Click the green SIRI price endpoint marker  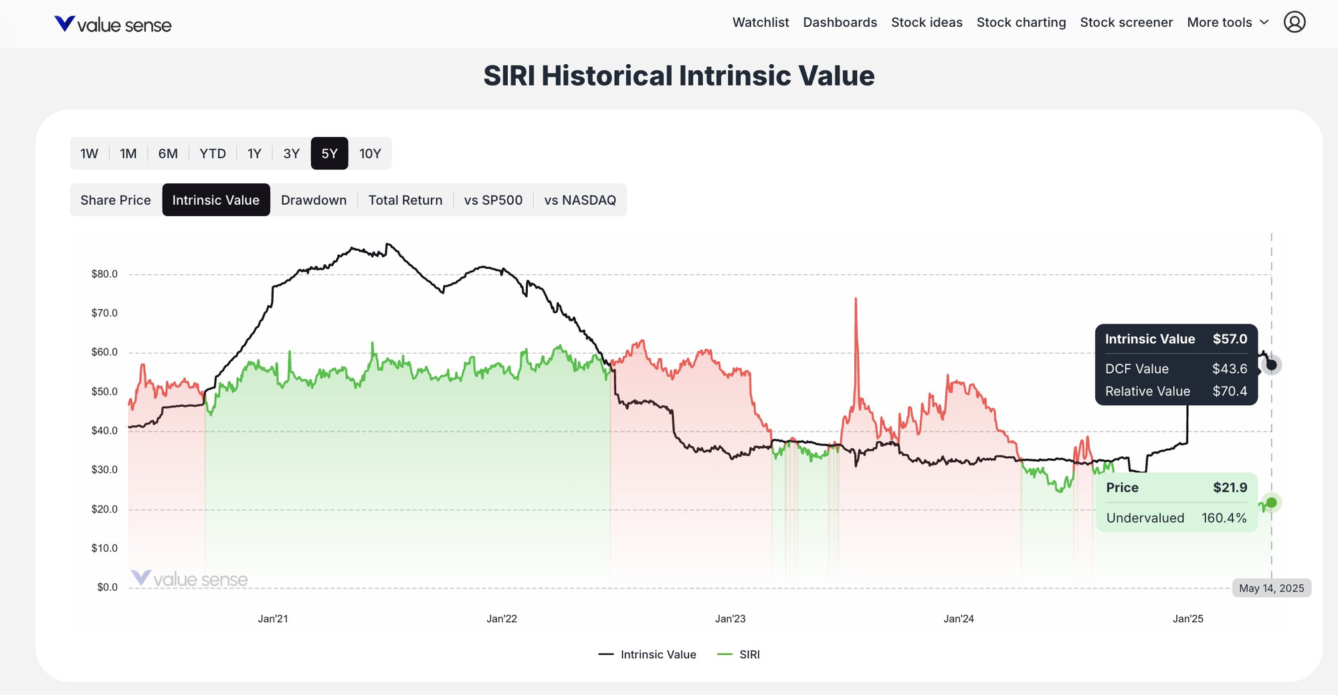1271,503
